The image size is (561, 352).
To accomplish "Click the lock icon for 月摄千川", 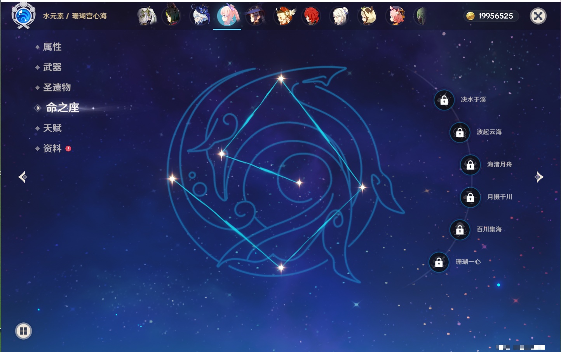I will pyautogui.click(x=470, y=197).
